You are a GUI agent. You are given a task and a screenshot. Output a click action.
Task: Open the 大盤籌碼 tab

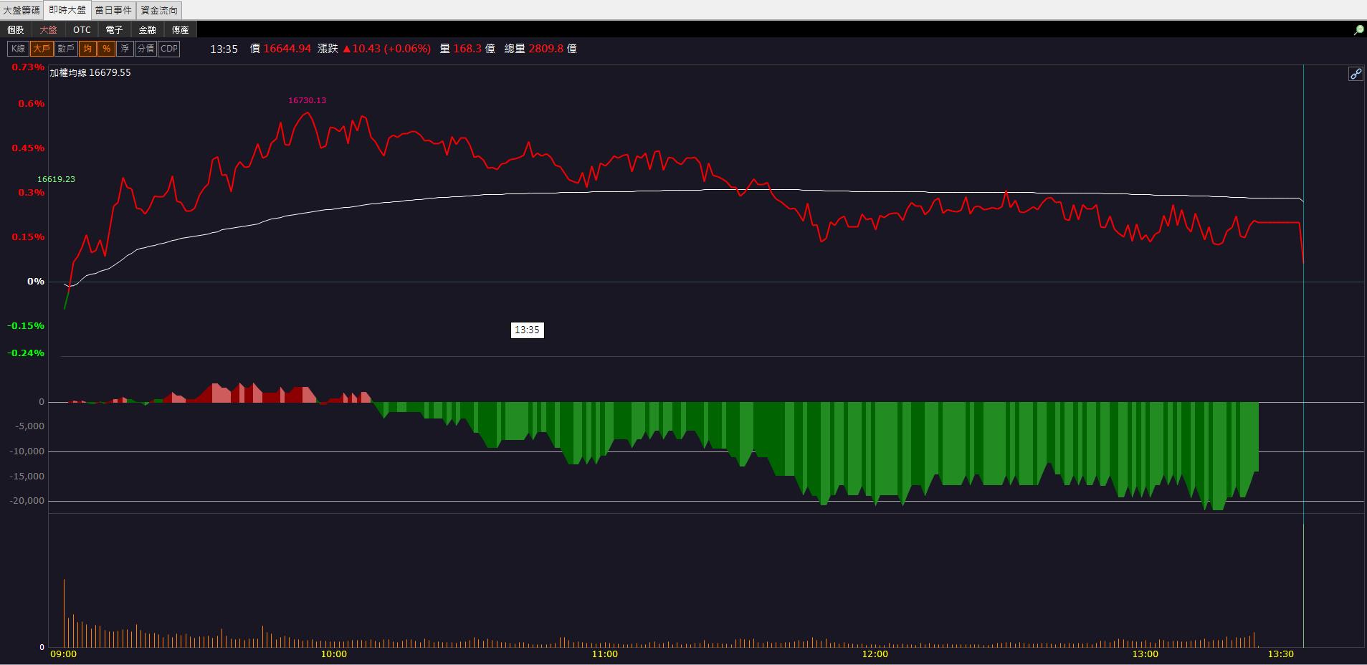click(22, 10)
